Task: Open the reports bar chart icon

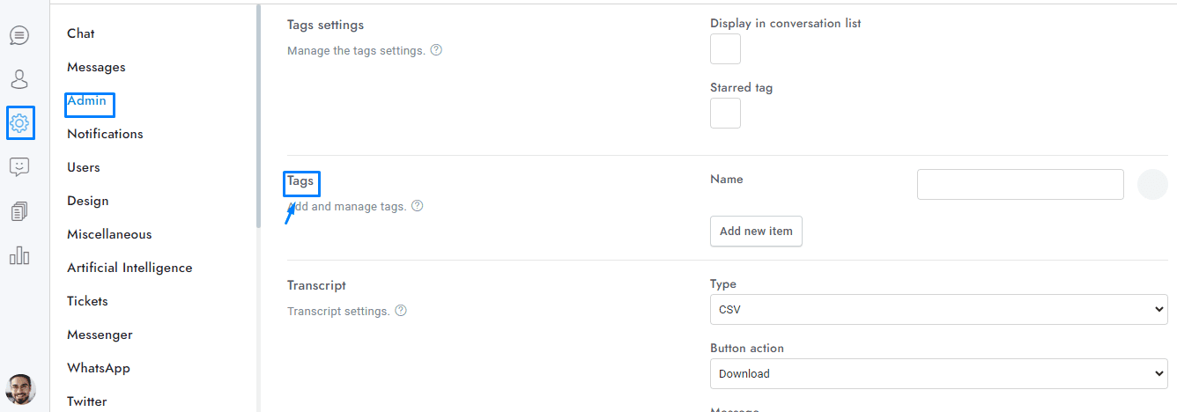Action: point(19,255)
